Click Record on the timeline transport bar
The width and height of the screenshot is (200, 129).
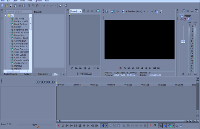coord(59,126)
